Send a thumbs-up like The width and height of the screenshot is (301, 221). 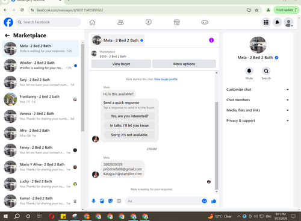pyautogui.click(x=214, y=201)
